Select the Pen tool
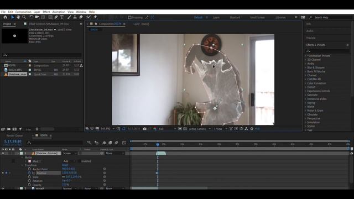This screenshot has width=354, height=199. coord(56,17)
